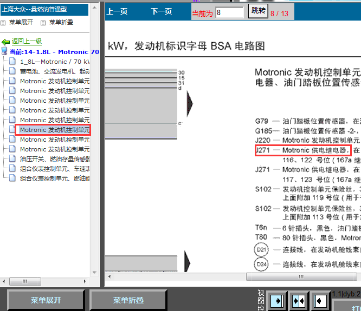Click the 跳转 jump button
This screenshot has height=311, width=361.
point(259,11)
